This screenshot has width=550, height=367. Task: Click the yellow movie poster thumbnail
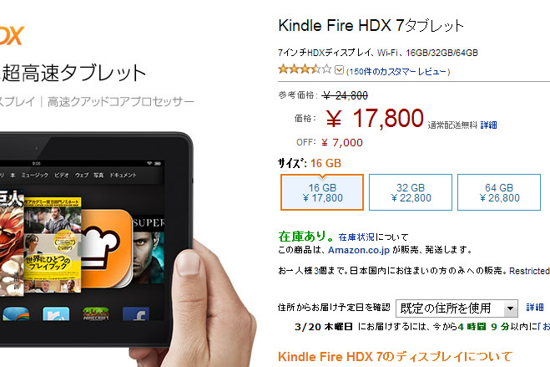point(52,245)
